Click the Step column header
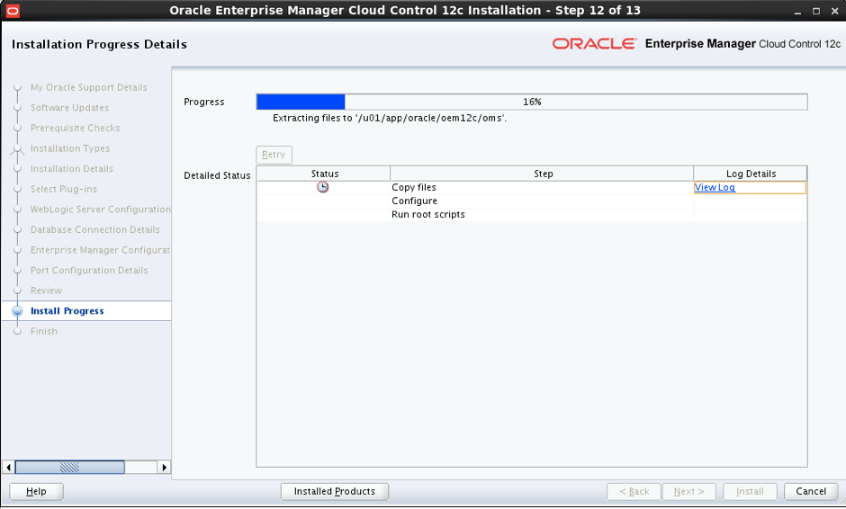 [x=542, y=174]
